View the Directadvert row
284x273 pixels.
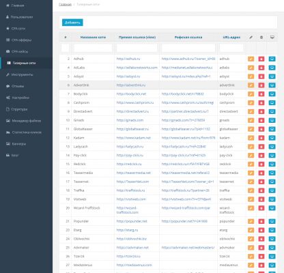[272, 111]
